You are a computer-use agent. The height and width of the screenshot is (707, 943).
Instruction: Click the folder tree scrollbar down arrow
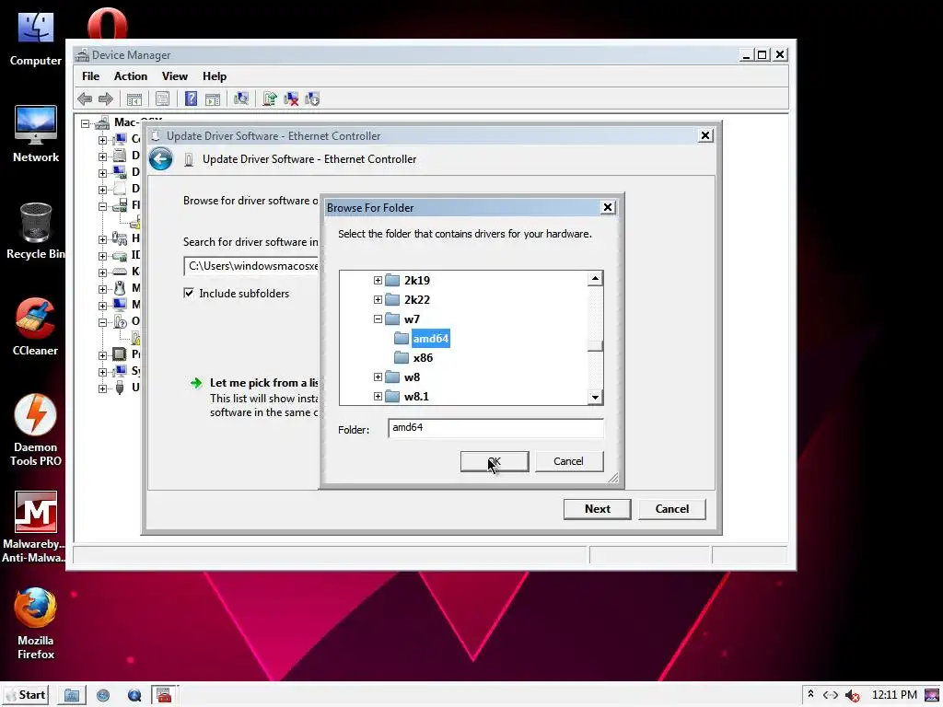[x=595, y=397]
